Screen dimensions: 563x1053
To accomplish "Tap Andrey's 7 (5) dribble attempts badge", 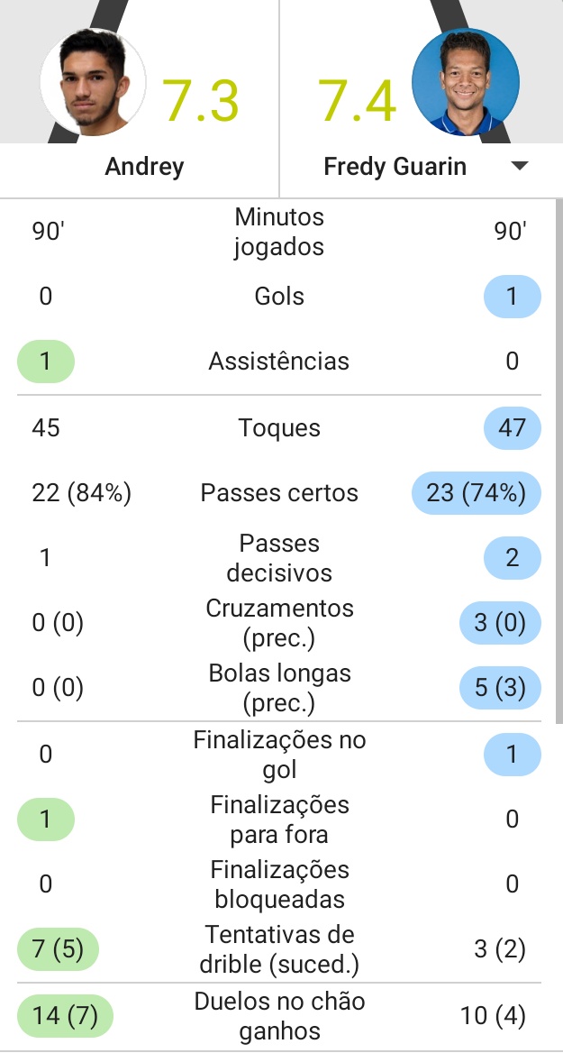I will 59,949.
